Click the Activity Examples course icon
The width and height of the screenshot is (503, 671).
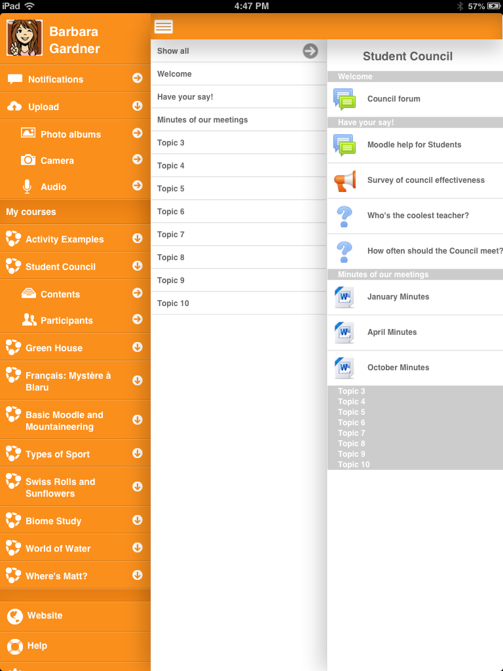tap(13, 239)
